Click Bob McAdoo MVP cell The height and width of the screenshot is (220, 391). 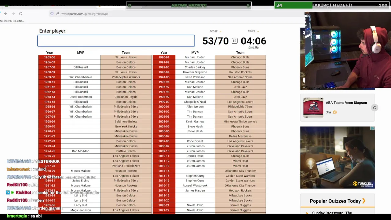pos(81,151)
